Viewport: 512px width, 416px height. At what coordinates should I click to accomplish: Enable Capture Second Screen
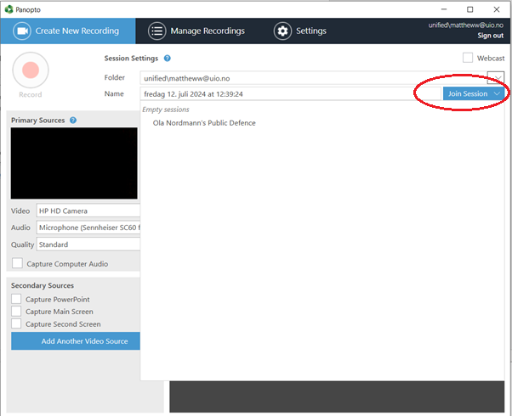(x=16, y=323)
